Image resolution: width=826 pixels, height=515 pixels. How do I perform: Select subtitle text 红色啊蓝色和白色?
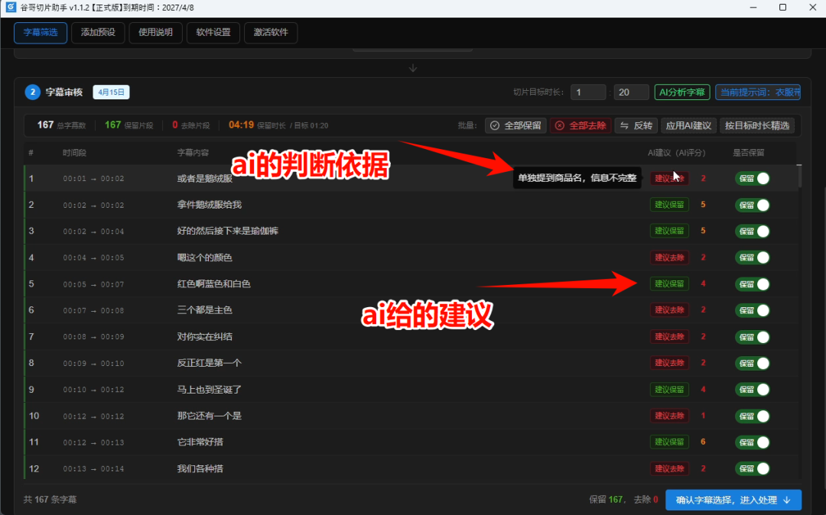tap(214, 284)
